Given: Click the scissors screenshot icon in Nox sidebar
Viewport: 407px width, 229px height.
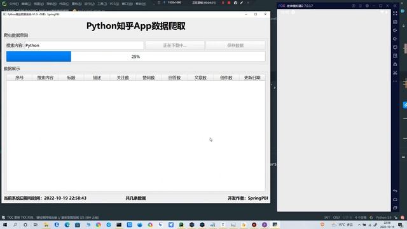Looking at the screenshot, I should point(395,73).
